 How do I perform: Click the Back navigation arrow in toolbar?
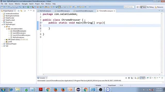tap(83, 7)
